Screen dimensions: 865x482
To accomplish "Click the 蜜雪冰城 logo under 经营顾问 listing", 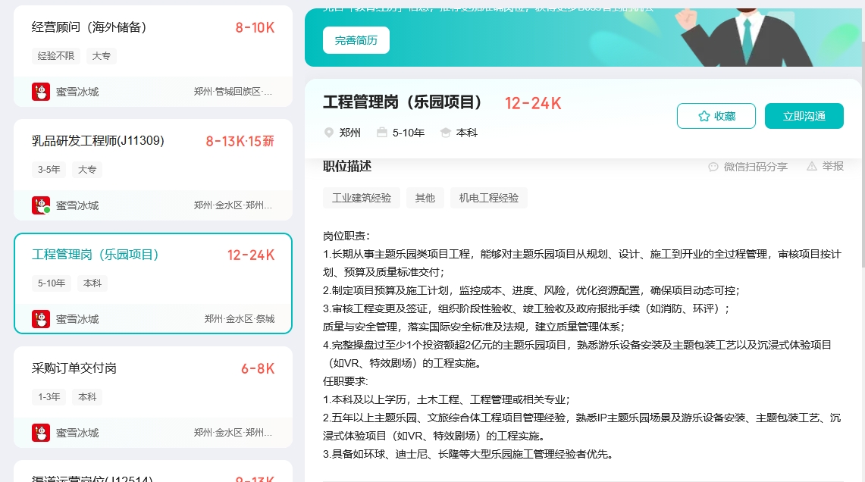I will (41, 92).
